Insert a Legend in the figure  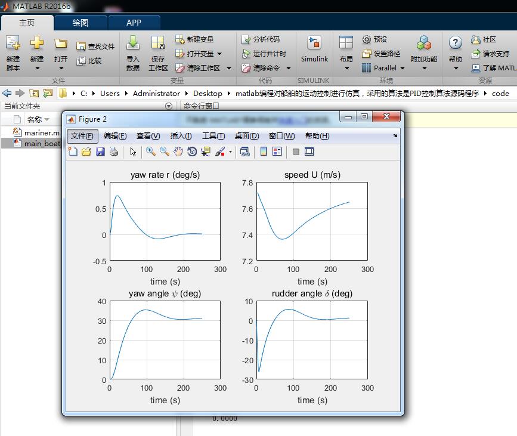tap(277, 151)
